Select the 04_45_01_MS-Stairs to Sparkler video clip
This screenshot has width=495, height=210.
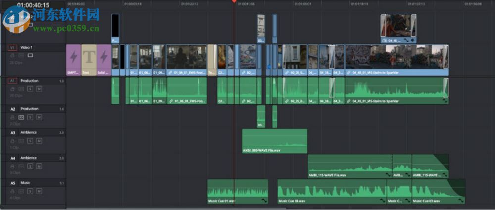397,60
